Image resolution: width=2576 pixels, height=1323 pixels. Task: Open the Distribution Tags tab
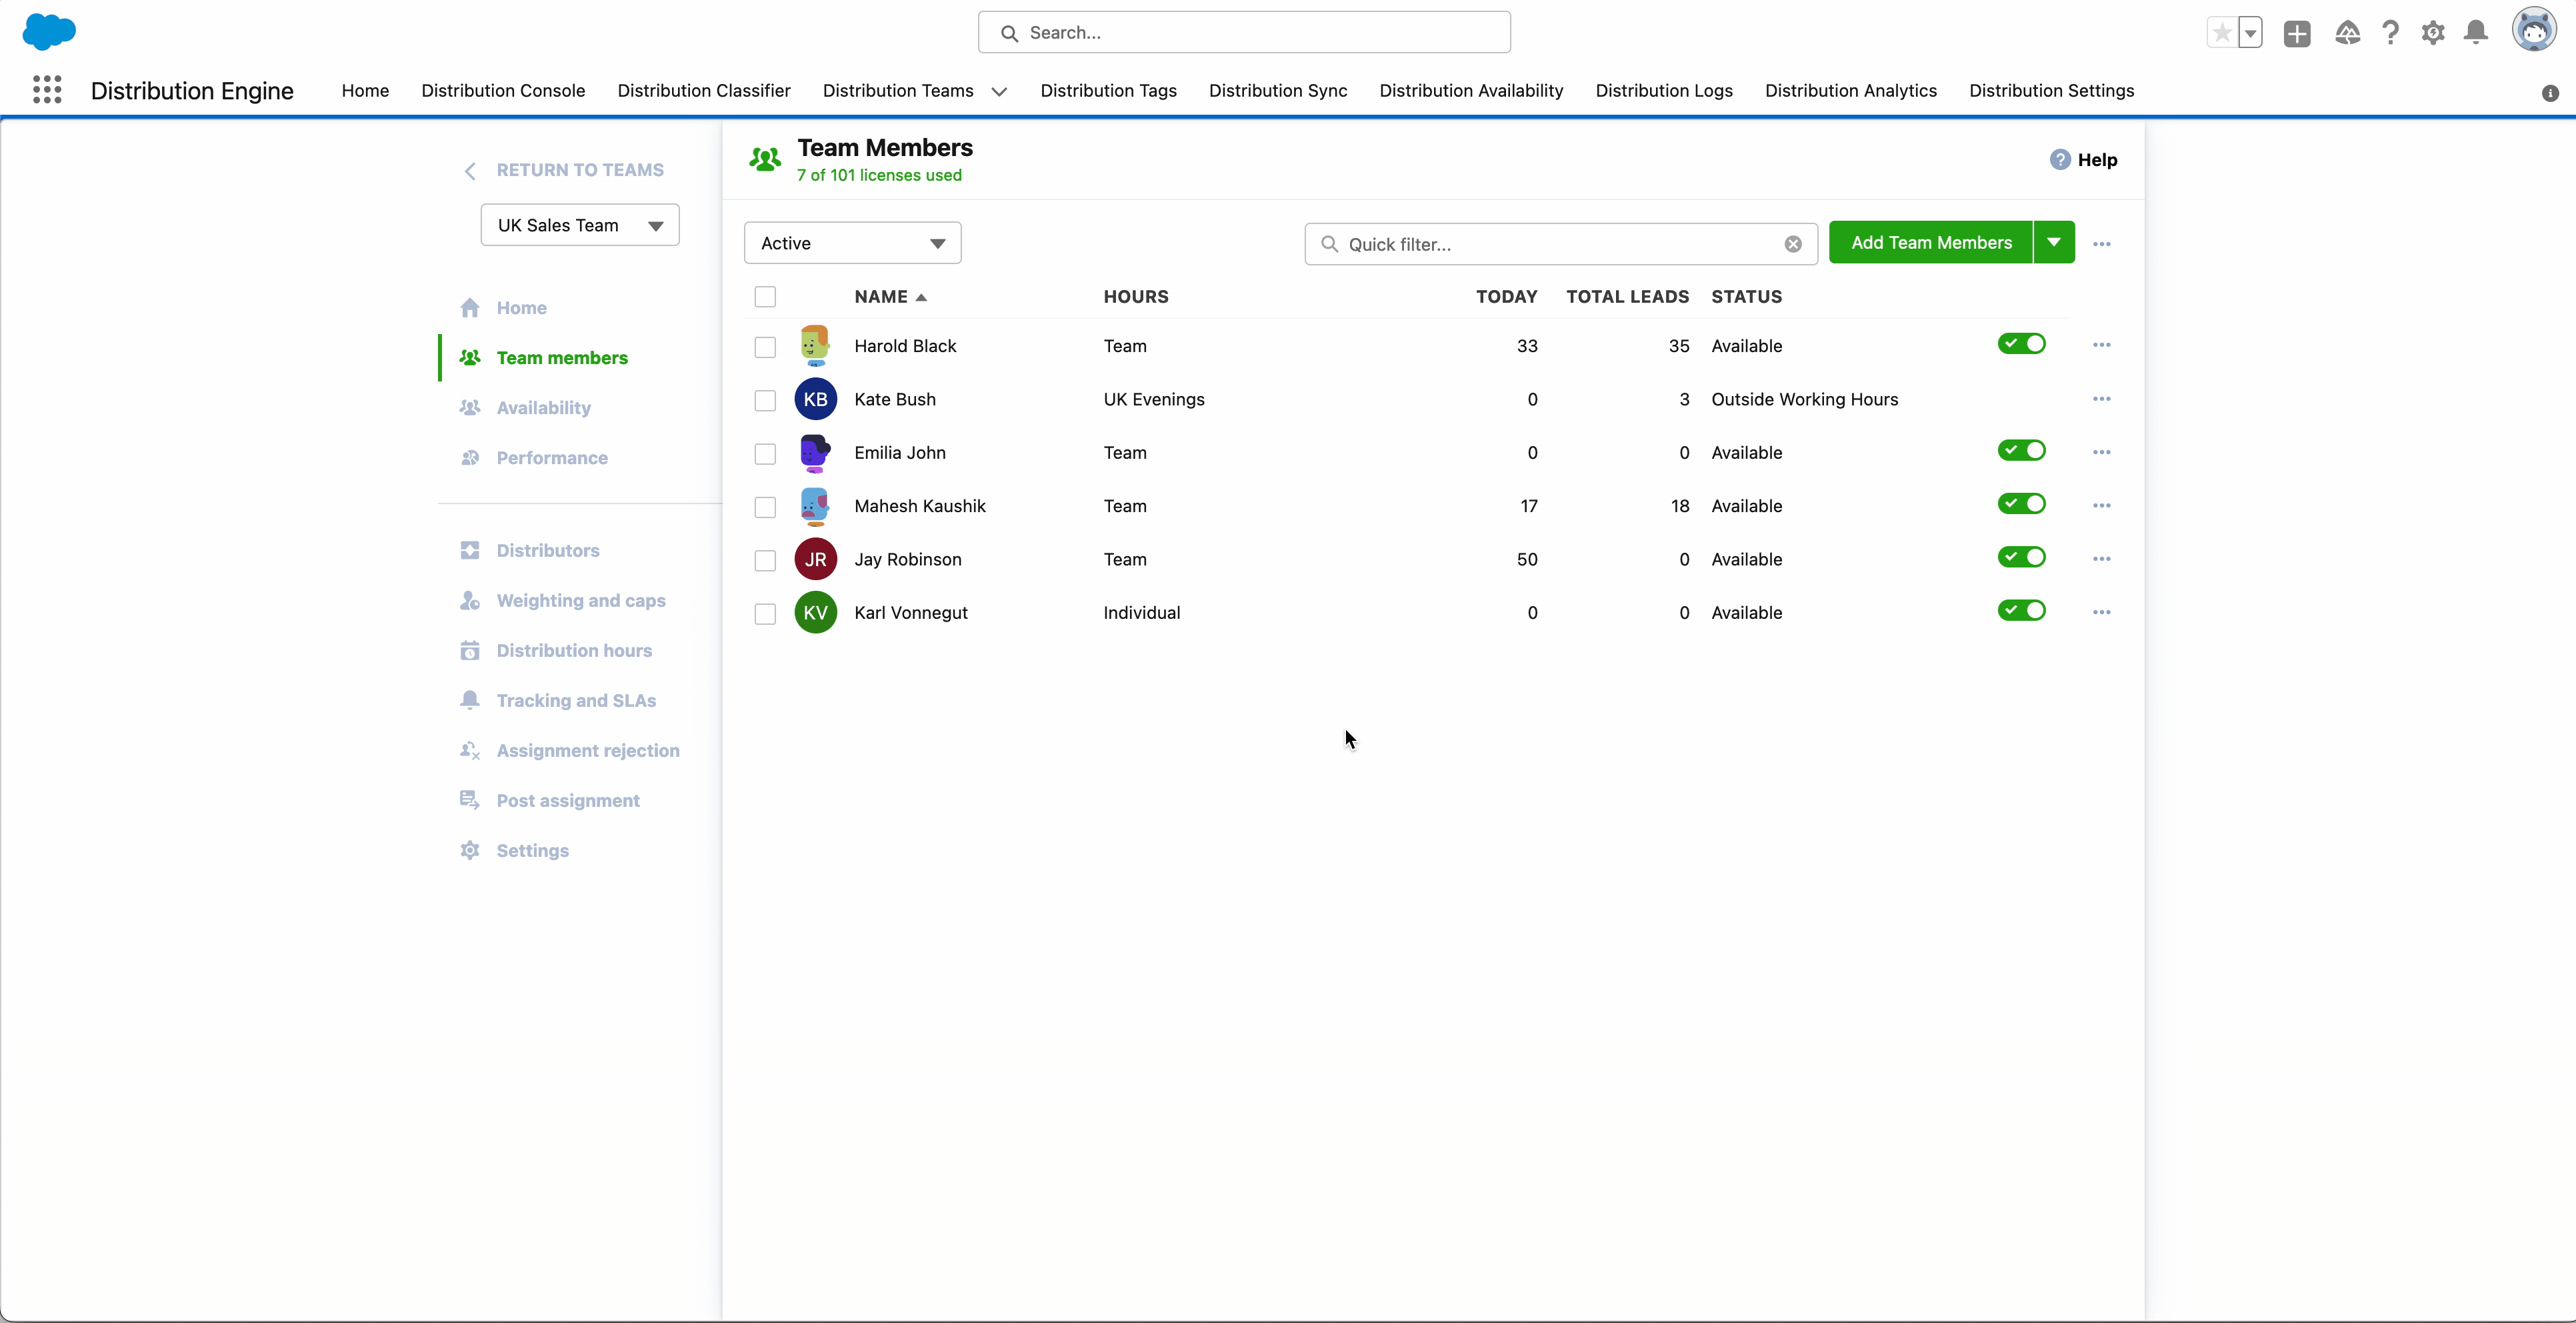[1108, 91]
